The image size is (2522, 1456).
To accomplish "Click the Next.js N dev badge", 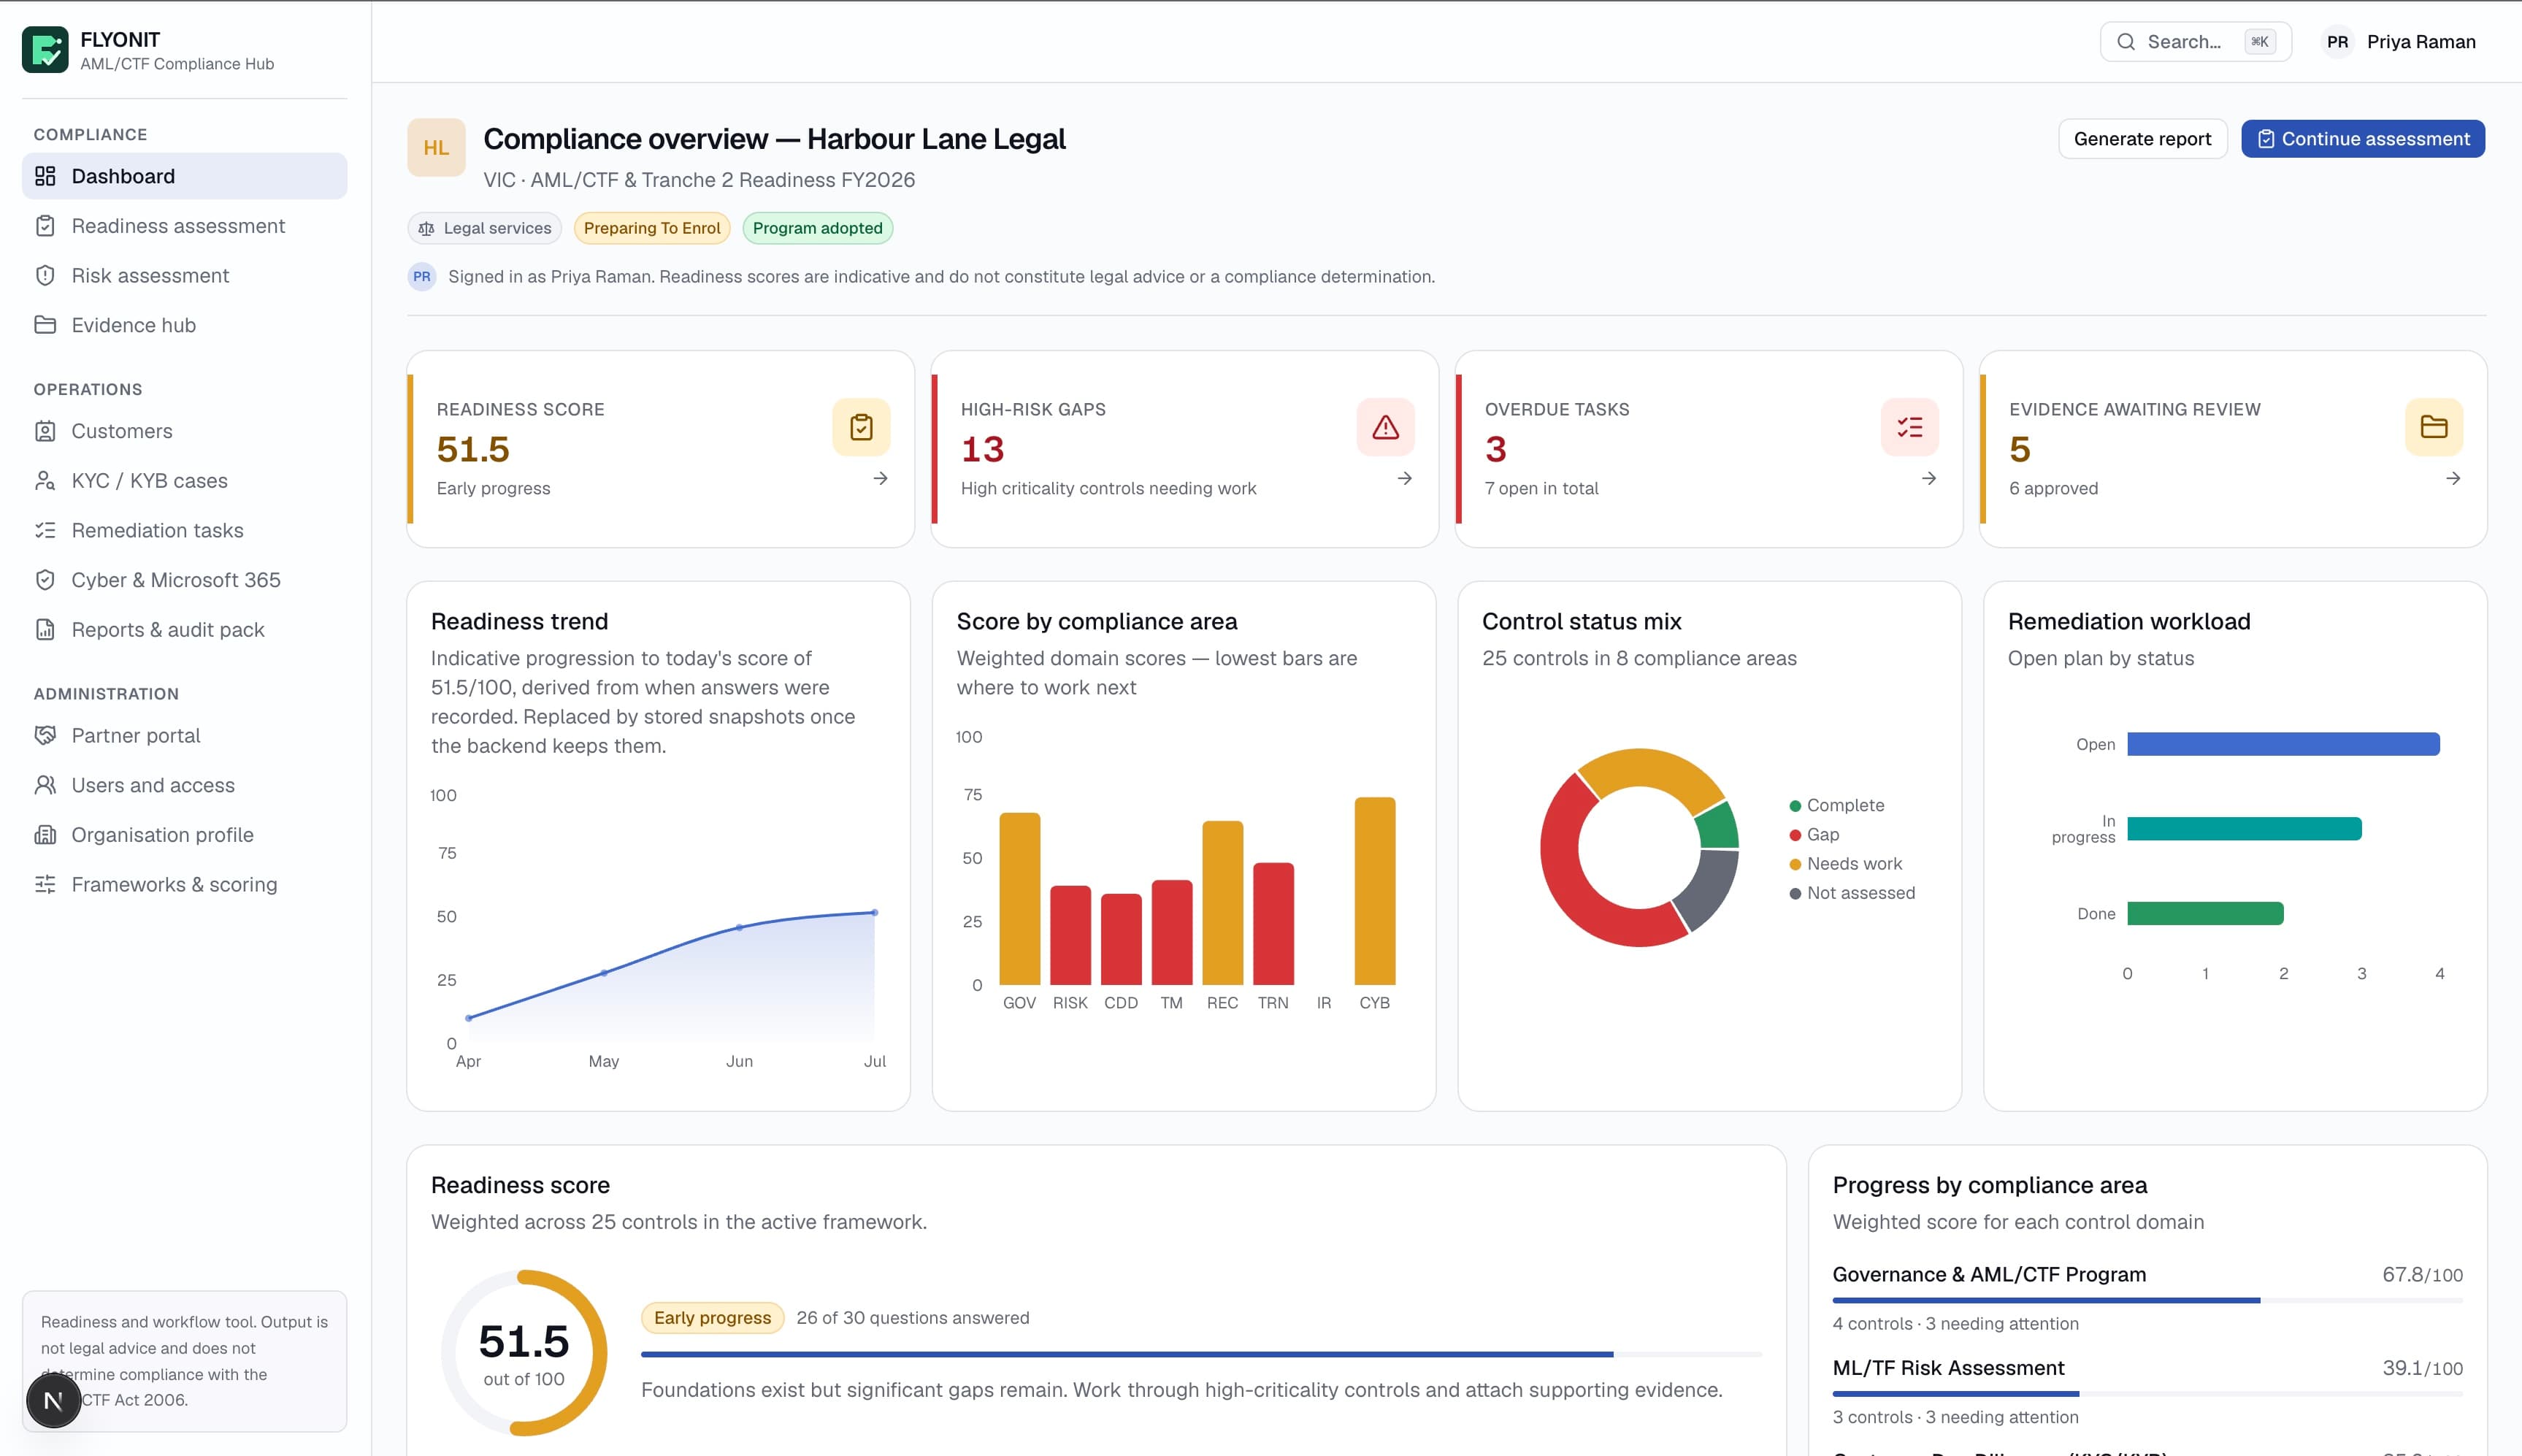I will (x=53, y=1401).
